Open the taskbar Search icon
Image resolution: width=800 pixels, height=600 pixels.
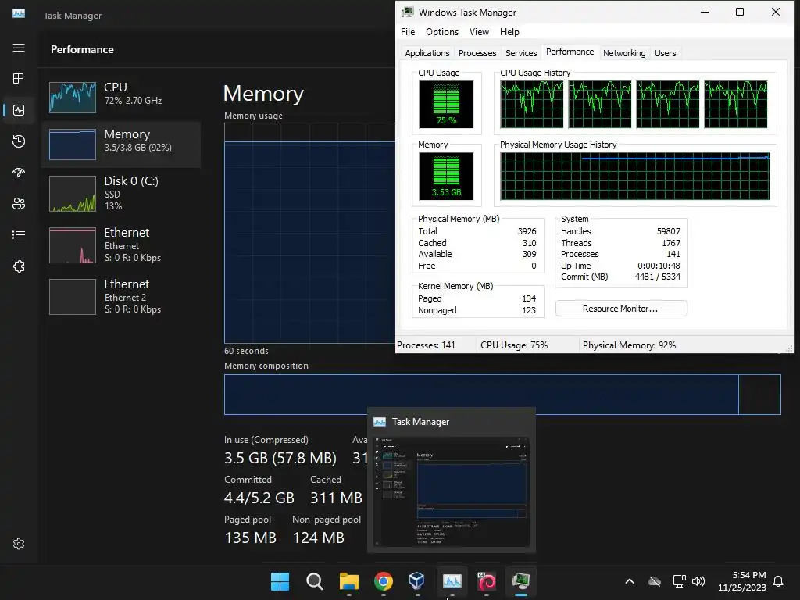coord(314,581)
